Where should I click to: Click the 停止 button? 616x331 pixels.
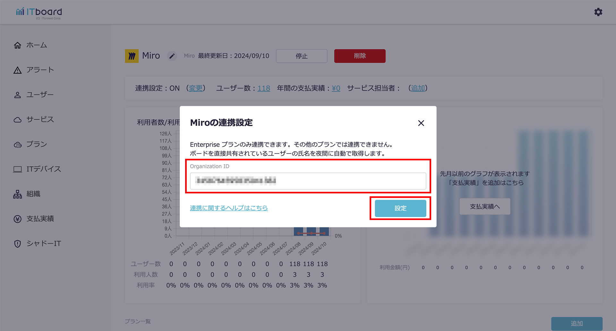pos(302,56)
